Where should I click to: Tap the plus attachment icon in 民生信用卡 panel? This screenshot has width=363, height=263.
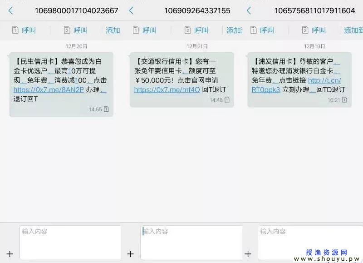(10, 254)
